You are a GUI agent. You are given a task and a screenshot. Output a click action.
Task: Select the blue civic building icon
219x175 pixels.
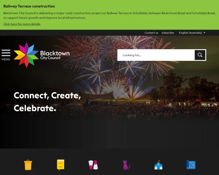coord(158,165)
